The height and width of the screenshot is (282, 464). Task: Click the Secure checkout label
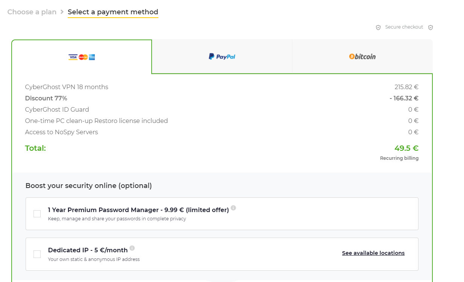[x=404, y=27]
